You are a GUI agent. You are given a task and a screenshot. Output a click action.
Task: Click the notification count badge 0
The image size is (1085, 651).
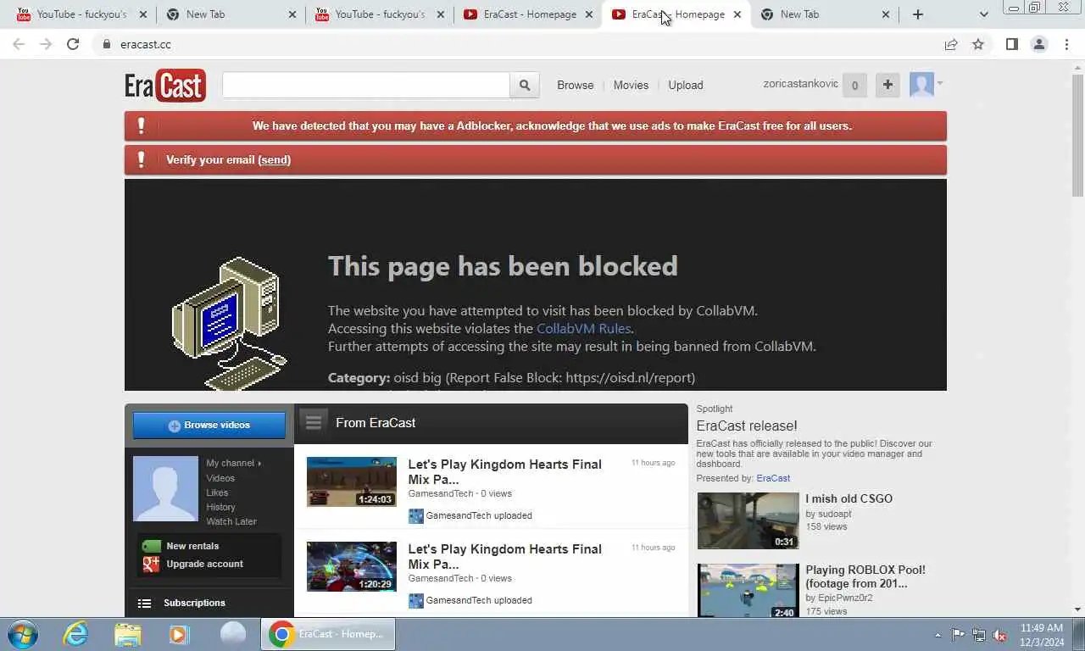pyautogui.click(x=854, y=85)
